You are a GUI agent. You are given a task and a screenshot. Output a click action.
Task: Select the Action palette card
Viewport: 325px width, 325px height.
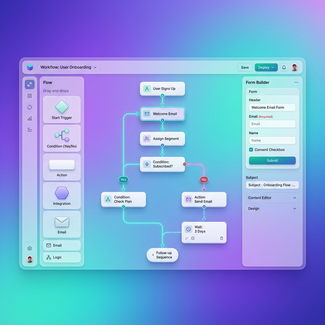coord(62,167)
